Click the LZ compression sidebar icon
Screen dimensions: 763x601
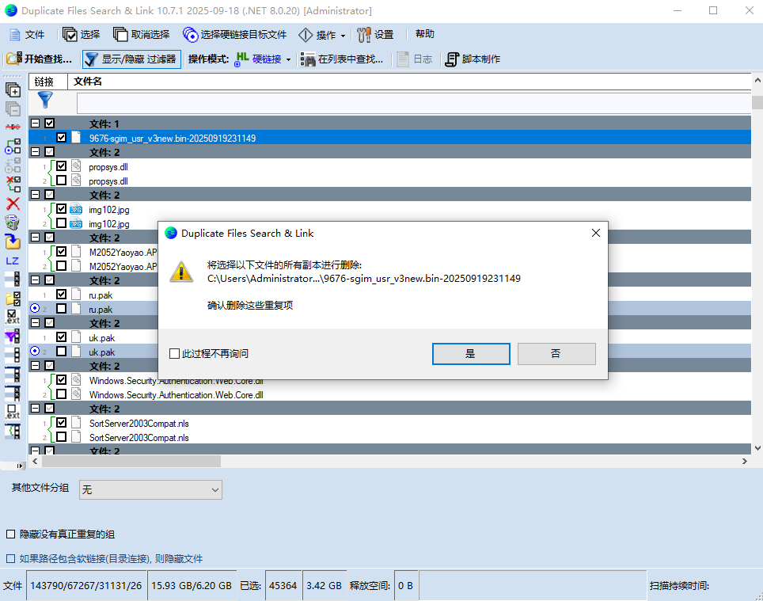point(13,261)
